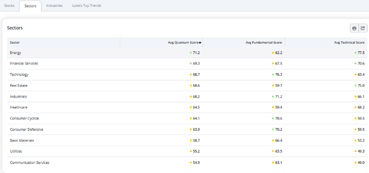This screenshot has height=173, width=369.
Task: Sort by the Sector column header
Action: (15, 42)
